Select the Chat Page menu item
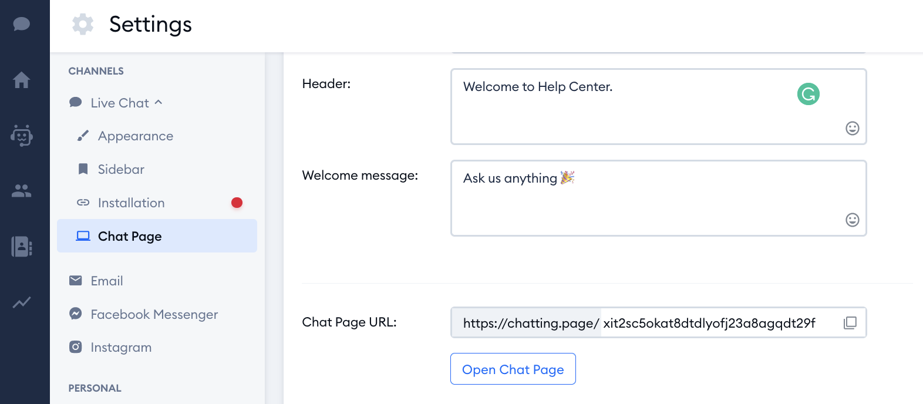The height and width of the screenshot is (404, 923). (157, 236)
